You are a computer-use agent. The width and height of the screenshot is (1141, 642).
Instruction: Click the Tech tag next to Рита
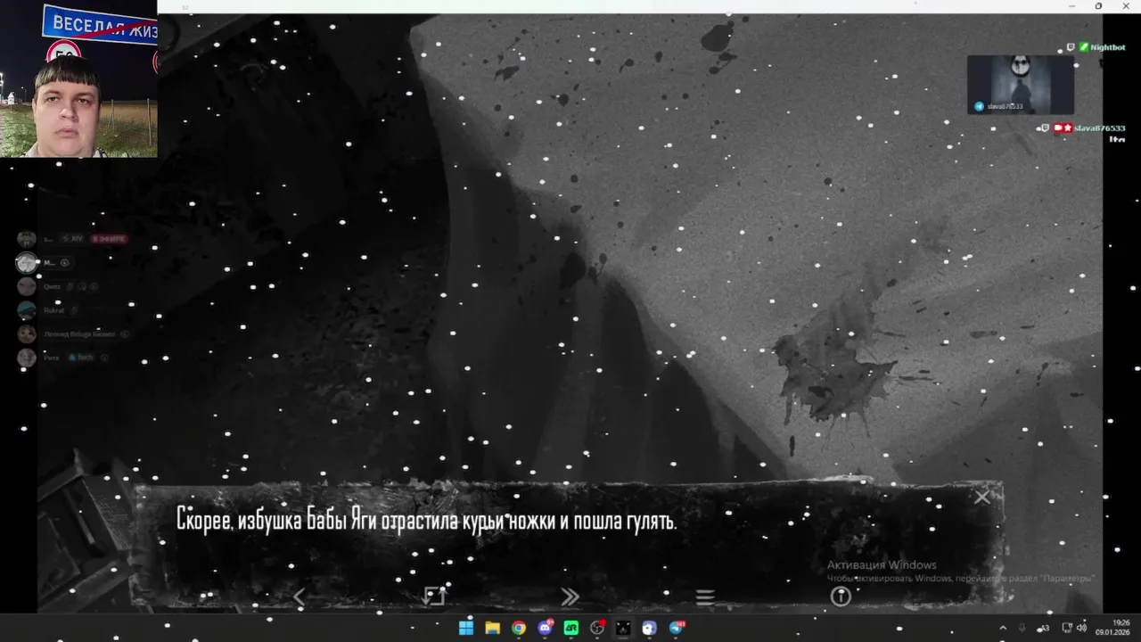click(81, 358)
